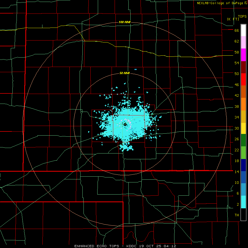Select the dark green legend swatch
The image size is (248, 248).
[243, 140]
